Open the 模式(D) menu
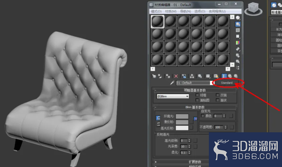This screenshot has height=167, width=282. (156, 11)
